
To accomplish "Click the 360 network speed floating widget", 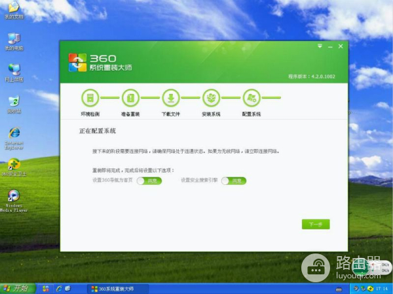I will (x=371, y=268).
